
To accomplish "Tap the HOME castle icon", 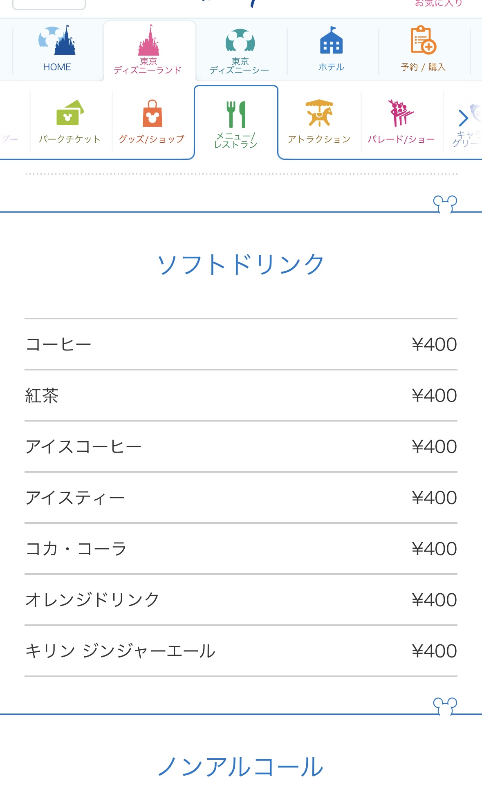I will [57, 40].
